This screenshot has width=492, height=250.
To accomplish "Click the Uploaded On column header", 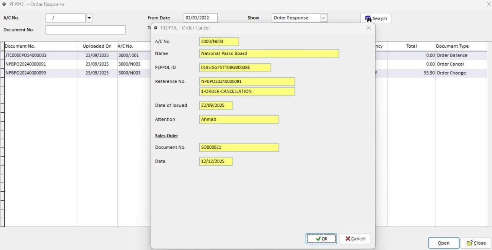I will [x=97, y=46].
